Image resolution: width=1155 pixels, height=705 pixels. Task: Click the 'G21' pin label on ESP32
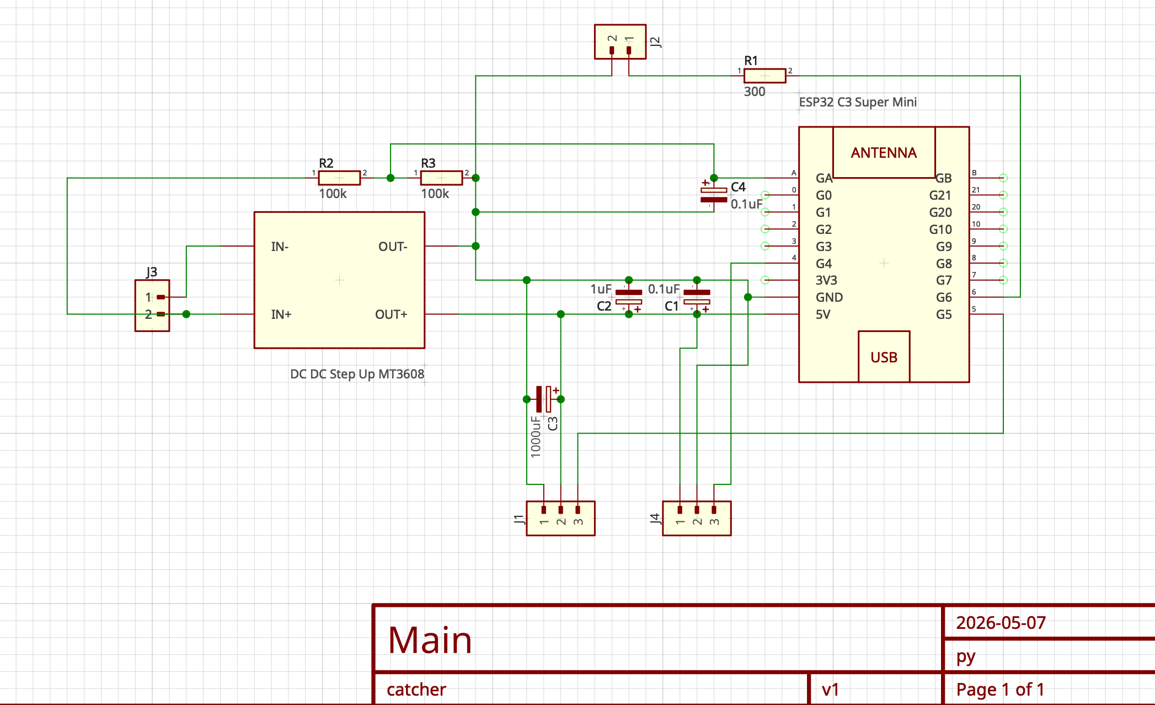(940, 195)
